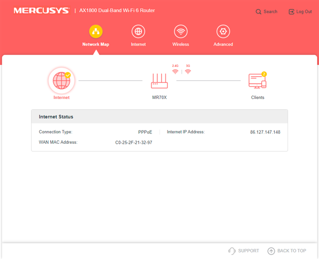Click the Log Out door icon
Image resolution: width=319 pixels, height=259 pixels.
291,12
